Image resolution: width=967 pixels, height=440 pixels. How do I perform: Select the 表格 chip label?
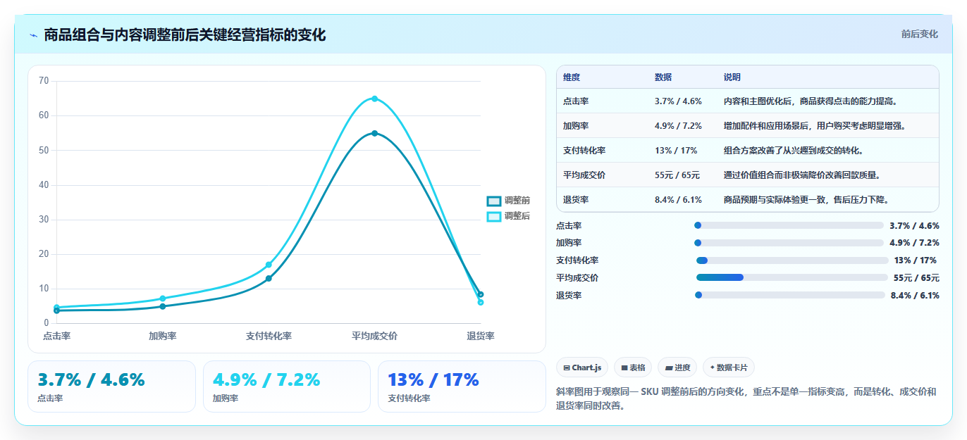coord(637,367)
